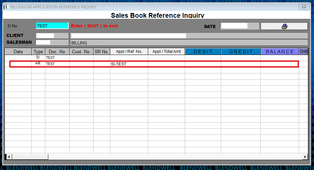314x170 pixels.
Task: Click the Doc. No. column header
Action: 57,52
